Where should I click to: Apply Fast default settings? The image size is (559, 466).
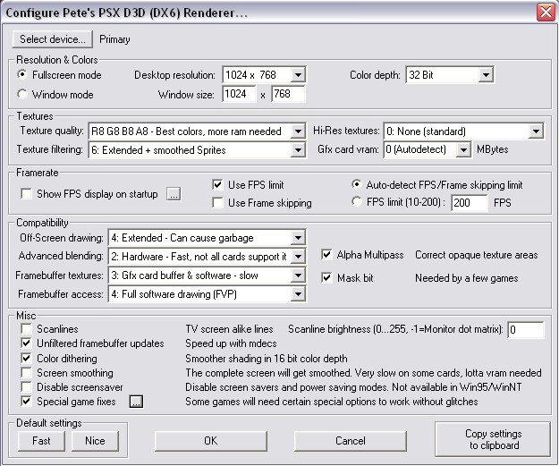click(x=42, y=441)
